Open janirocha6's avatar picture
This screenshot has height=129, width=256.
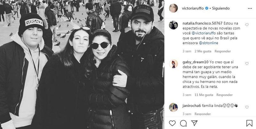[x=173, y=107]
